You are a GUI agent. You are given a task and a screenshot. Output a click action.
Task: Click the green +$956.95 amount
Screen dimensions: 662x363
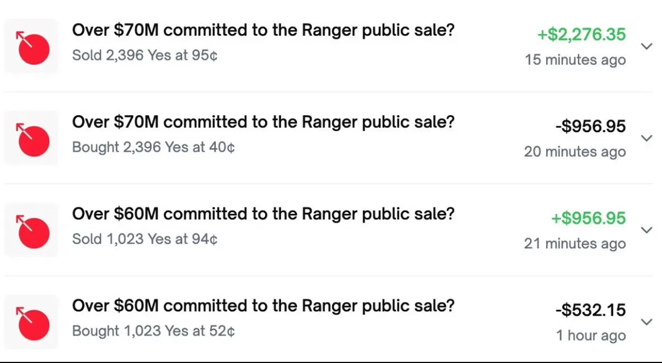[x=588, y=219]
